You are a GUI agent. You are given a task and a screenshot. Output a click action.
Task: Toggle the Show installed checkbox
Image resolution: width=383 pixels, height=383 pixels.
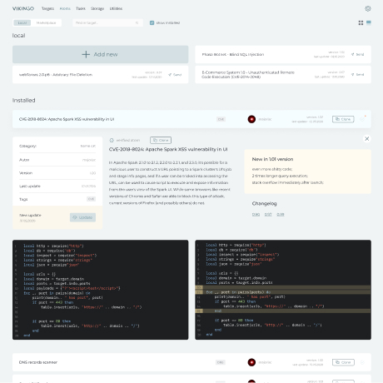[152, 22]
